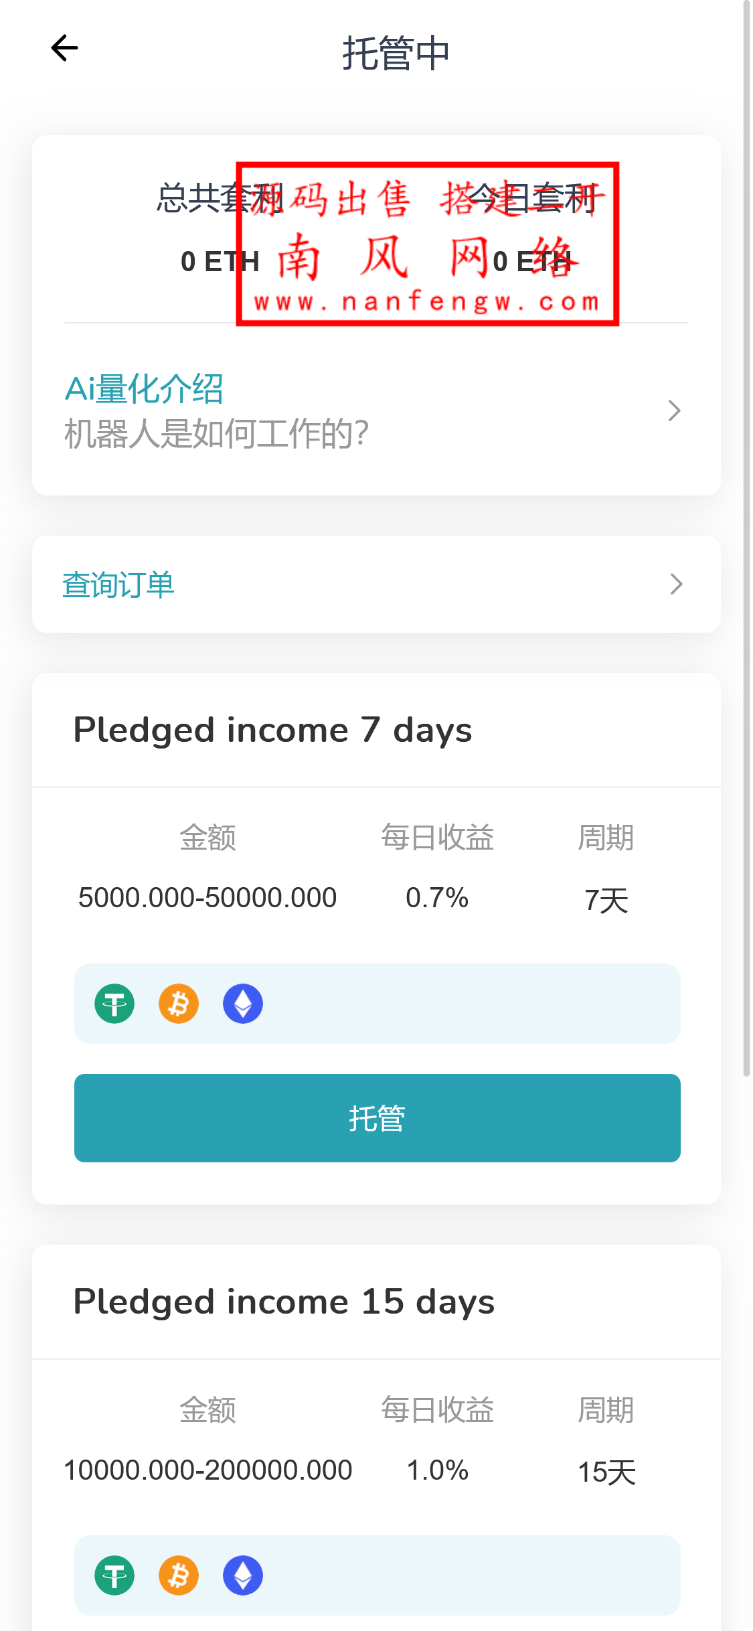Select Ethereum icon in 15 days plan

(x=243, y=1575)
